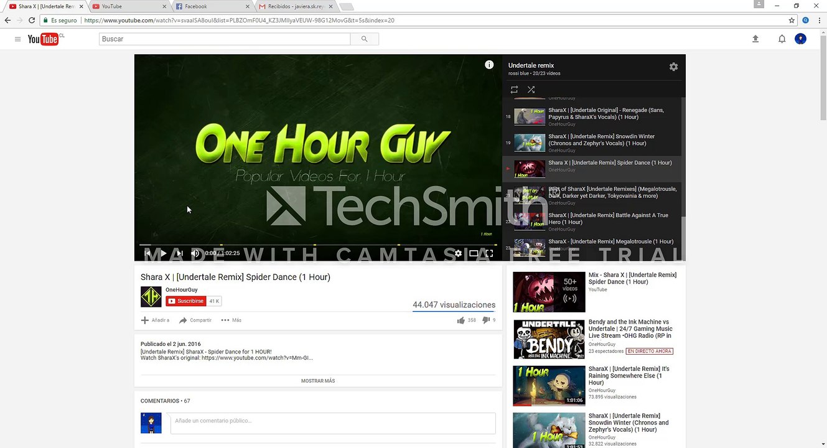The width and height of the screenshot is (827, 448).
Task: Mute the player volume
Action: click(195, 253)
